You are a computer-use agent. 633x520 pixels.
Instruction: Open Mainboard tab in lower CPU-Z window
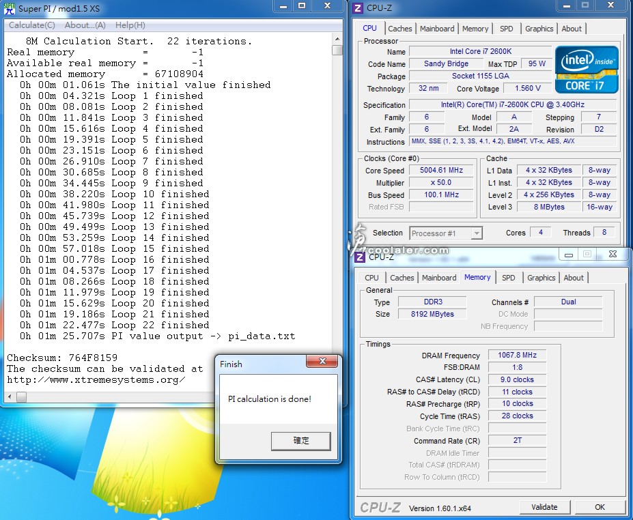tap(439, 278)
